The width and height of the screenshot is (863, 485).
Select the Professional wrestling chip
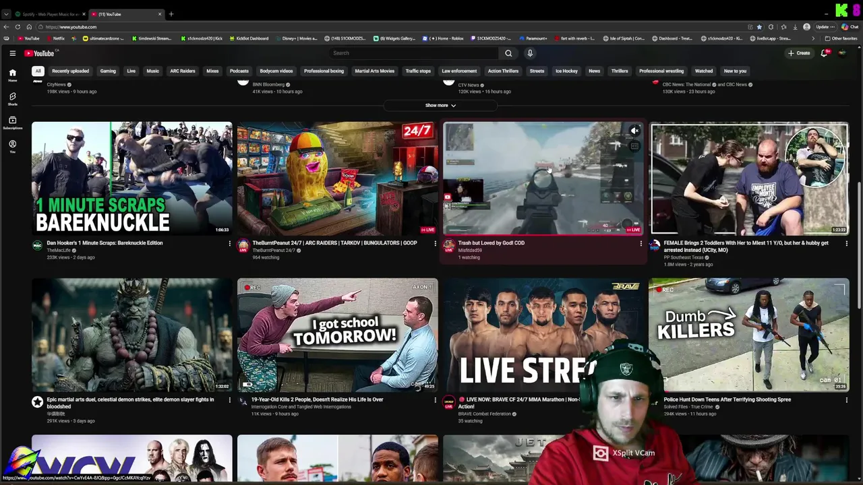click(x=661, y=71)
